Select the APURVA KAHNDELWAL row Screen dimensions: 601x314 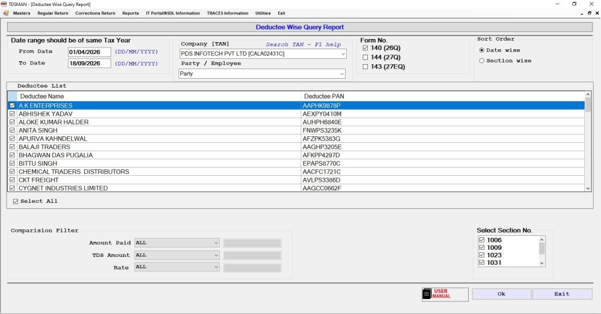(296, 139)
